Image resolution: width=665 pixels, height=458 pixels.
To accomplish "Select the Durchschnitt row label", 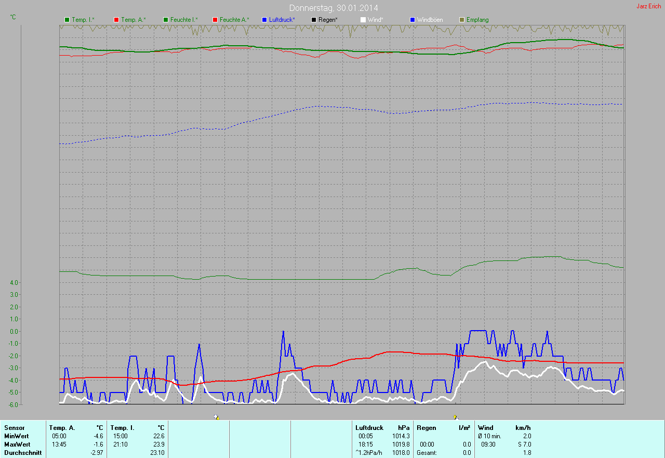I will (x=23, y=453).
